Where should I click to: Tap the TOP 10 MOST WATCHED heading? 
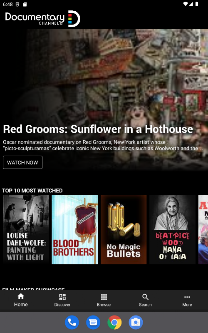pyautogui.click(x=32, y=191)
